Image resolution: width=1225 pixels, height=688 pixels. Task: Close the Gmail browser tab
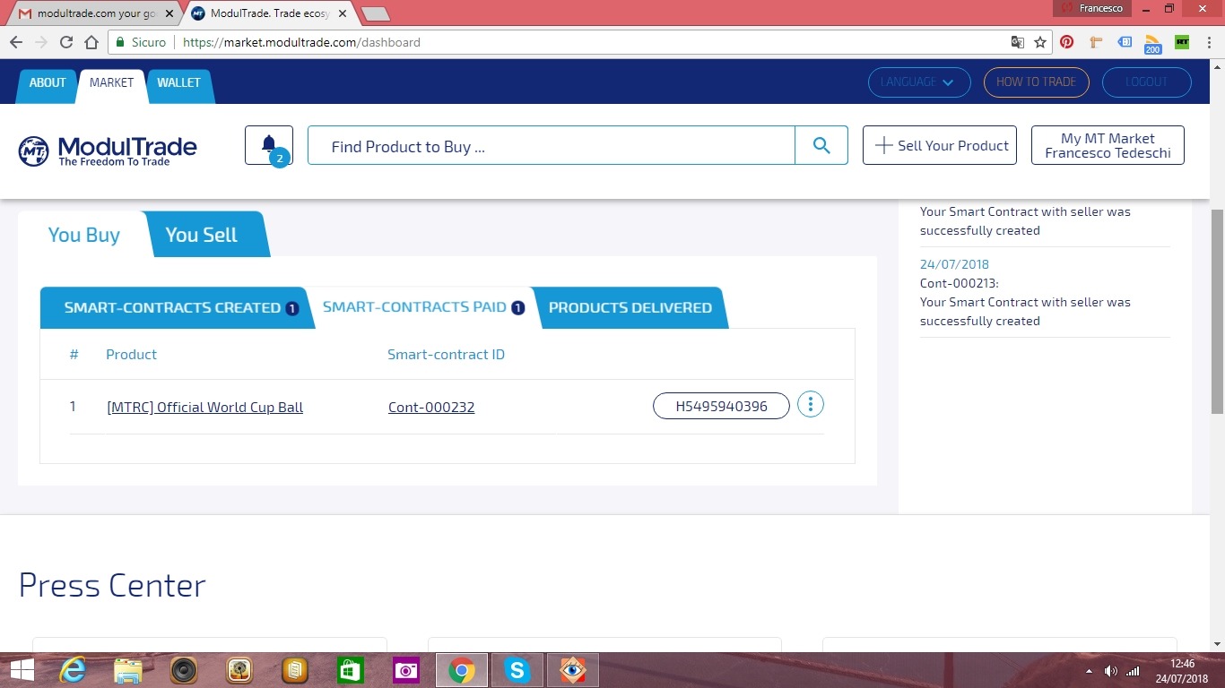point(169,13)
